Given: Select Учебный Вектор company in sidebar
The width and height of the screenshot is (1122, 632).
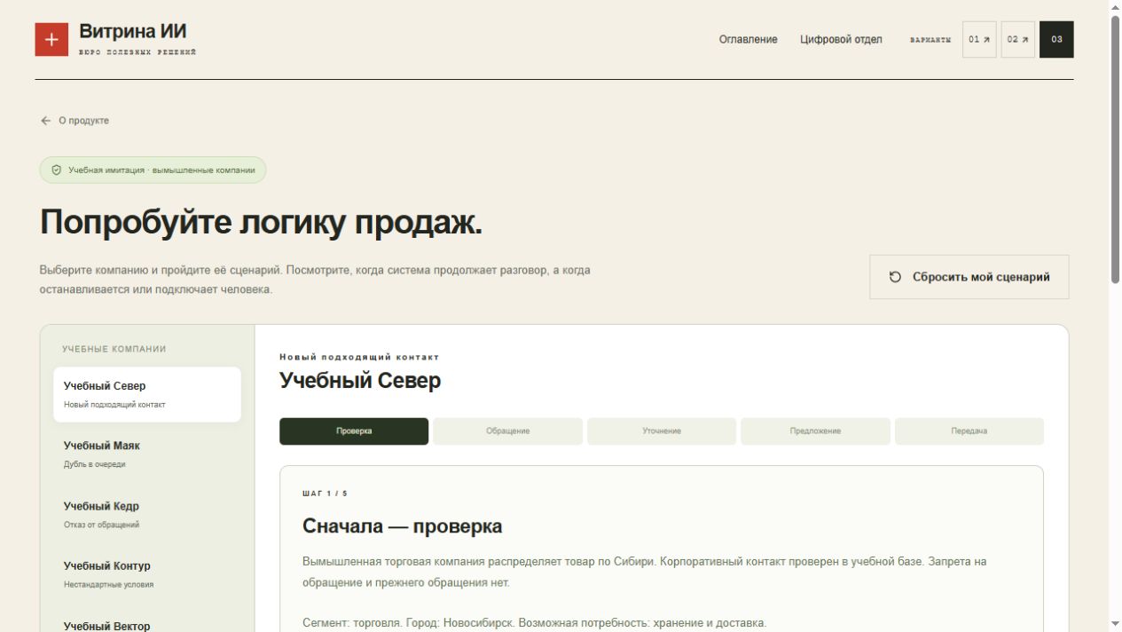Looking at the screenshot, I should point(147,621).
